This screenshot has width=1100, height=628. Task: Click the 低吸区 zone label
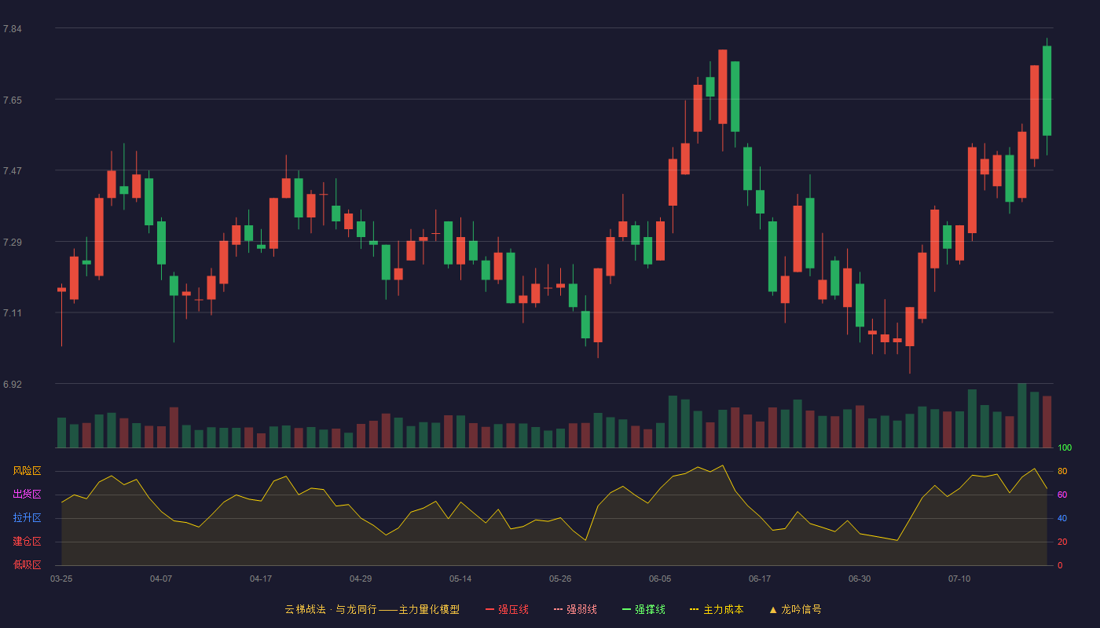click(x=27, y=564)
